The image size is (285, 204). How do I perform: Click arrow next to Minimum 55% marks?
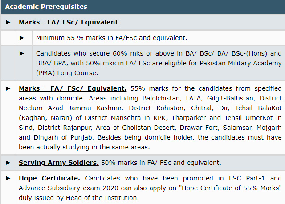(22, 38)
